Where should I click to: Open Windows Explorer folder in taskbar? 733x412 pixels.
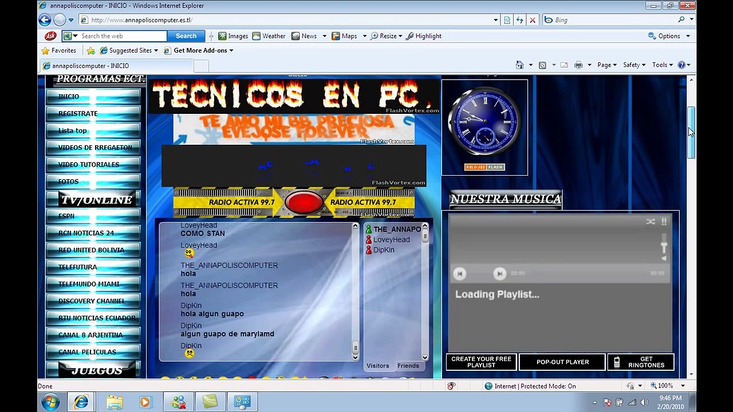115,402
